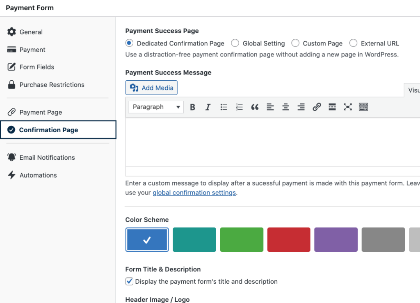Center align text in the editor
This screenshot has width=420, height=303.
[x=285, y=107]
